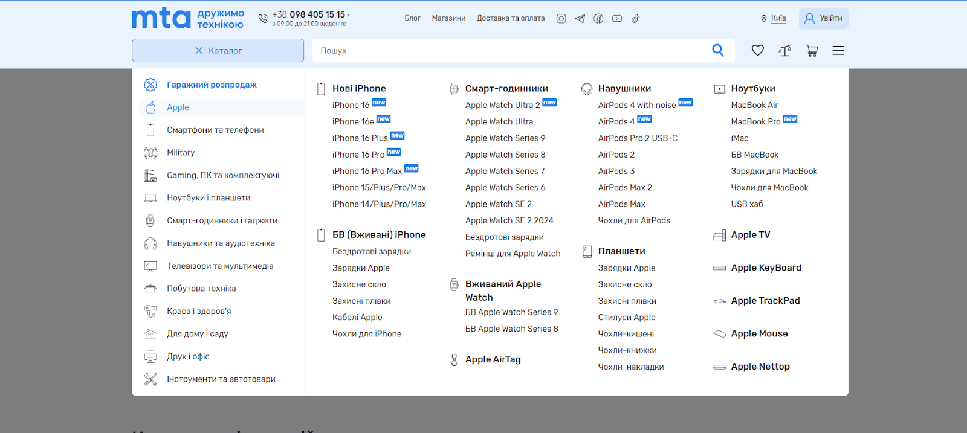Open БВ (Вживані) iPhone heading
The height and width of the screenshot is (433, 967).
click(x=379, y=234)
